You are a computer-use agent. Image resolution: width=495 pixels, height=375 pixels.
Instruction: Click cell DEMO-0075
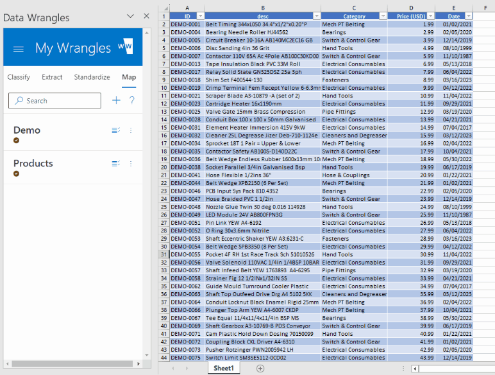[187, 358]
